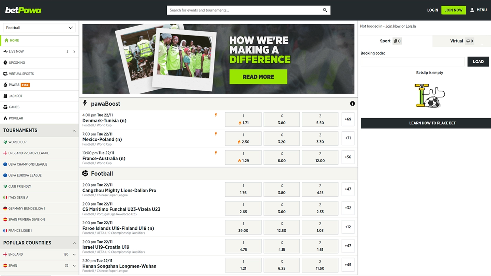Select away odds 1.03 for Faroe Islands U19-Finland U19
The height and width of the screenshot is (276, 491).
(320, 227)
